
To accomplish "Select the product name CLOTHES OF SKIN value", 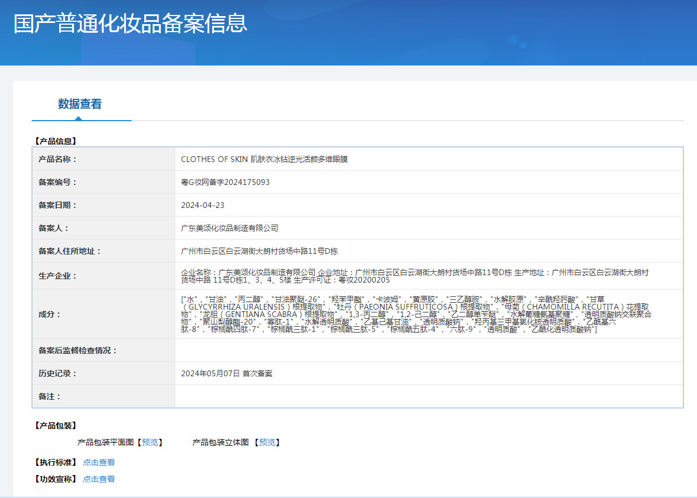I will coord(264,159).
